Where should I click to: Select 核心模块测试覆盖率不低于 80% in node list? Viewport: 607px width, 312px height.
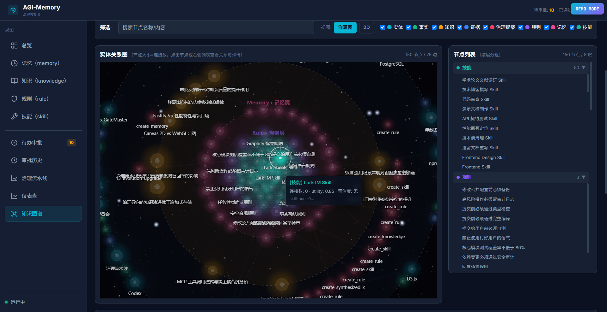[494, 248]
